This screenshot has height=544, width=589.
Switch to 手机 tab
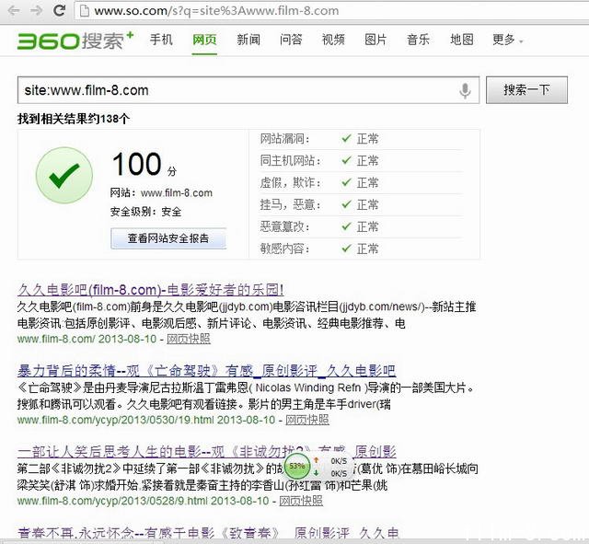tap(161, 40)
